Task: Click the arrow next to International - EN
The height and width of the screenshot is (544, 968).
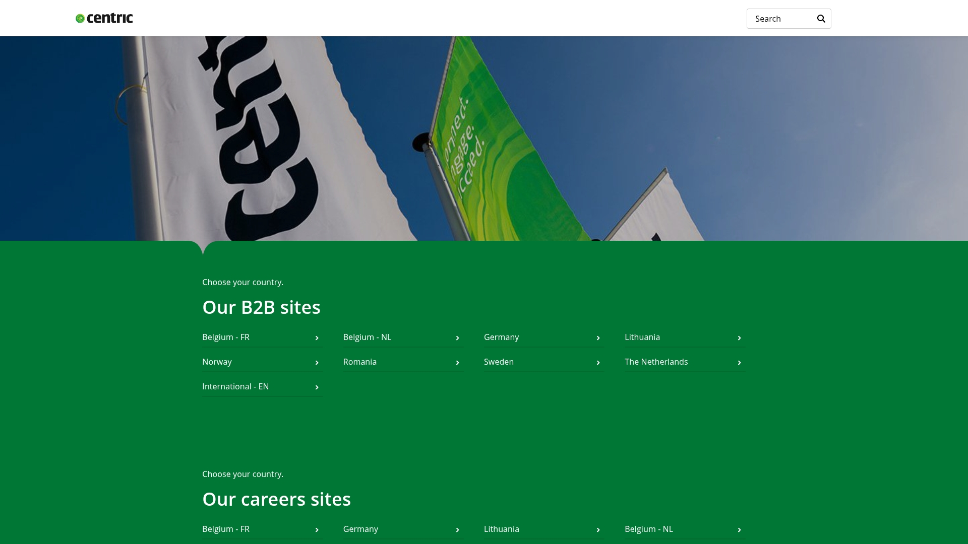Action: coord(317,387)
